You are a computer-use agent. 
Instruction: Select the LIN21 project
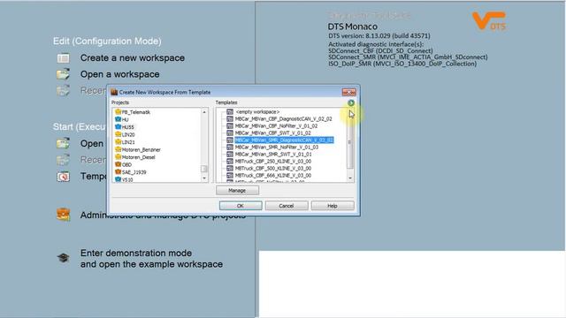pyautogui.click(x=128, y=142)
